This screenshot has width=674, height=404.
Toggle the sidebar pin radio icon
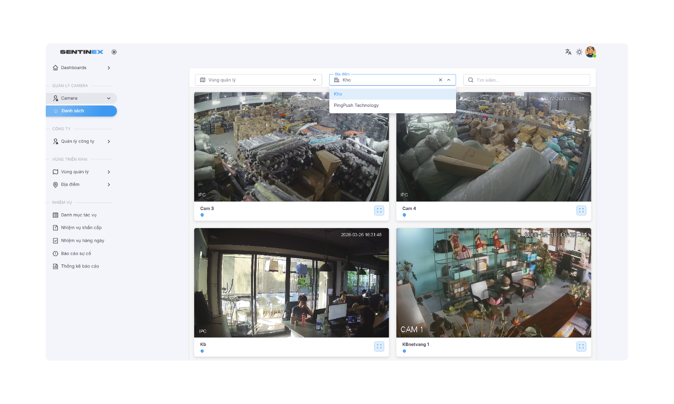tap(114, 52)
